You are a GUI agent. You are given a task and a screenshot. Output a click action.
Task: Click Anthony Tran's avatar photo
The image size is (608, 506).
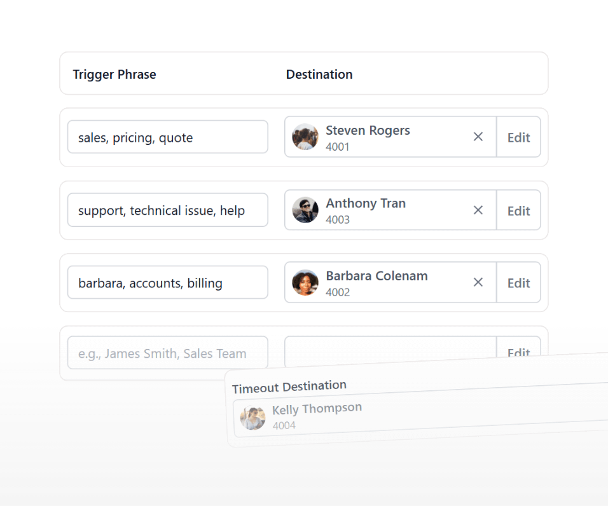tap(305, 210)
